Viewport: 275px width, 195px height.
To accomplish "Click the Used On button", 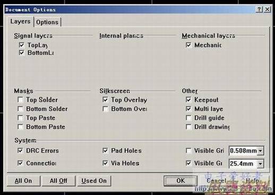I will click(94, 181).
